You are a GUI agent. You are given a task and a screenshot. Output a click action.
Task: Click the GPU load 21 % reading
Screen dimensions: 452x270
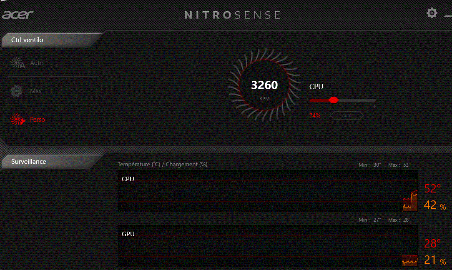point(435,260)
